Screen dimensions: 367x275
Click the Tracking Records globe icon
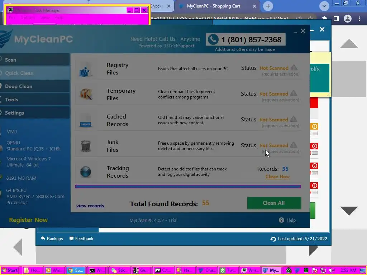click(x=86, y=172)
